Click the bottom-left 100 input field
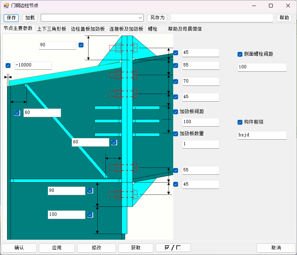297x255 pixels. point(67,215)
